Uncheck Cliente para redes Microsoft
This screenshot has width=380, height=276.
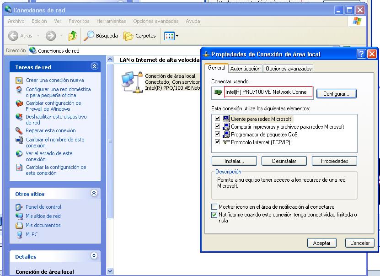217,119
